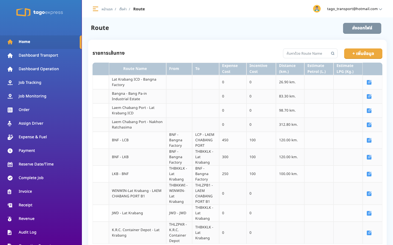Screen dimensions: 393x245
Task: Go to Dashboard Operation
Action: [41, 69]
